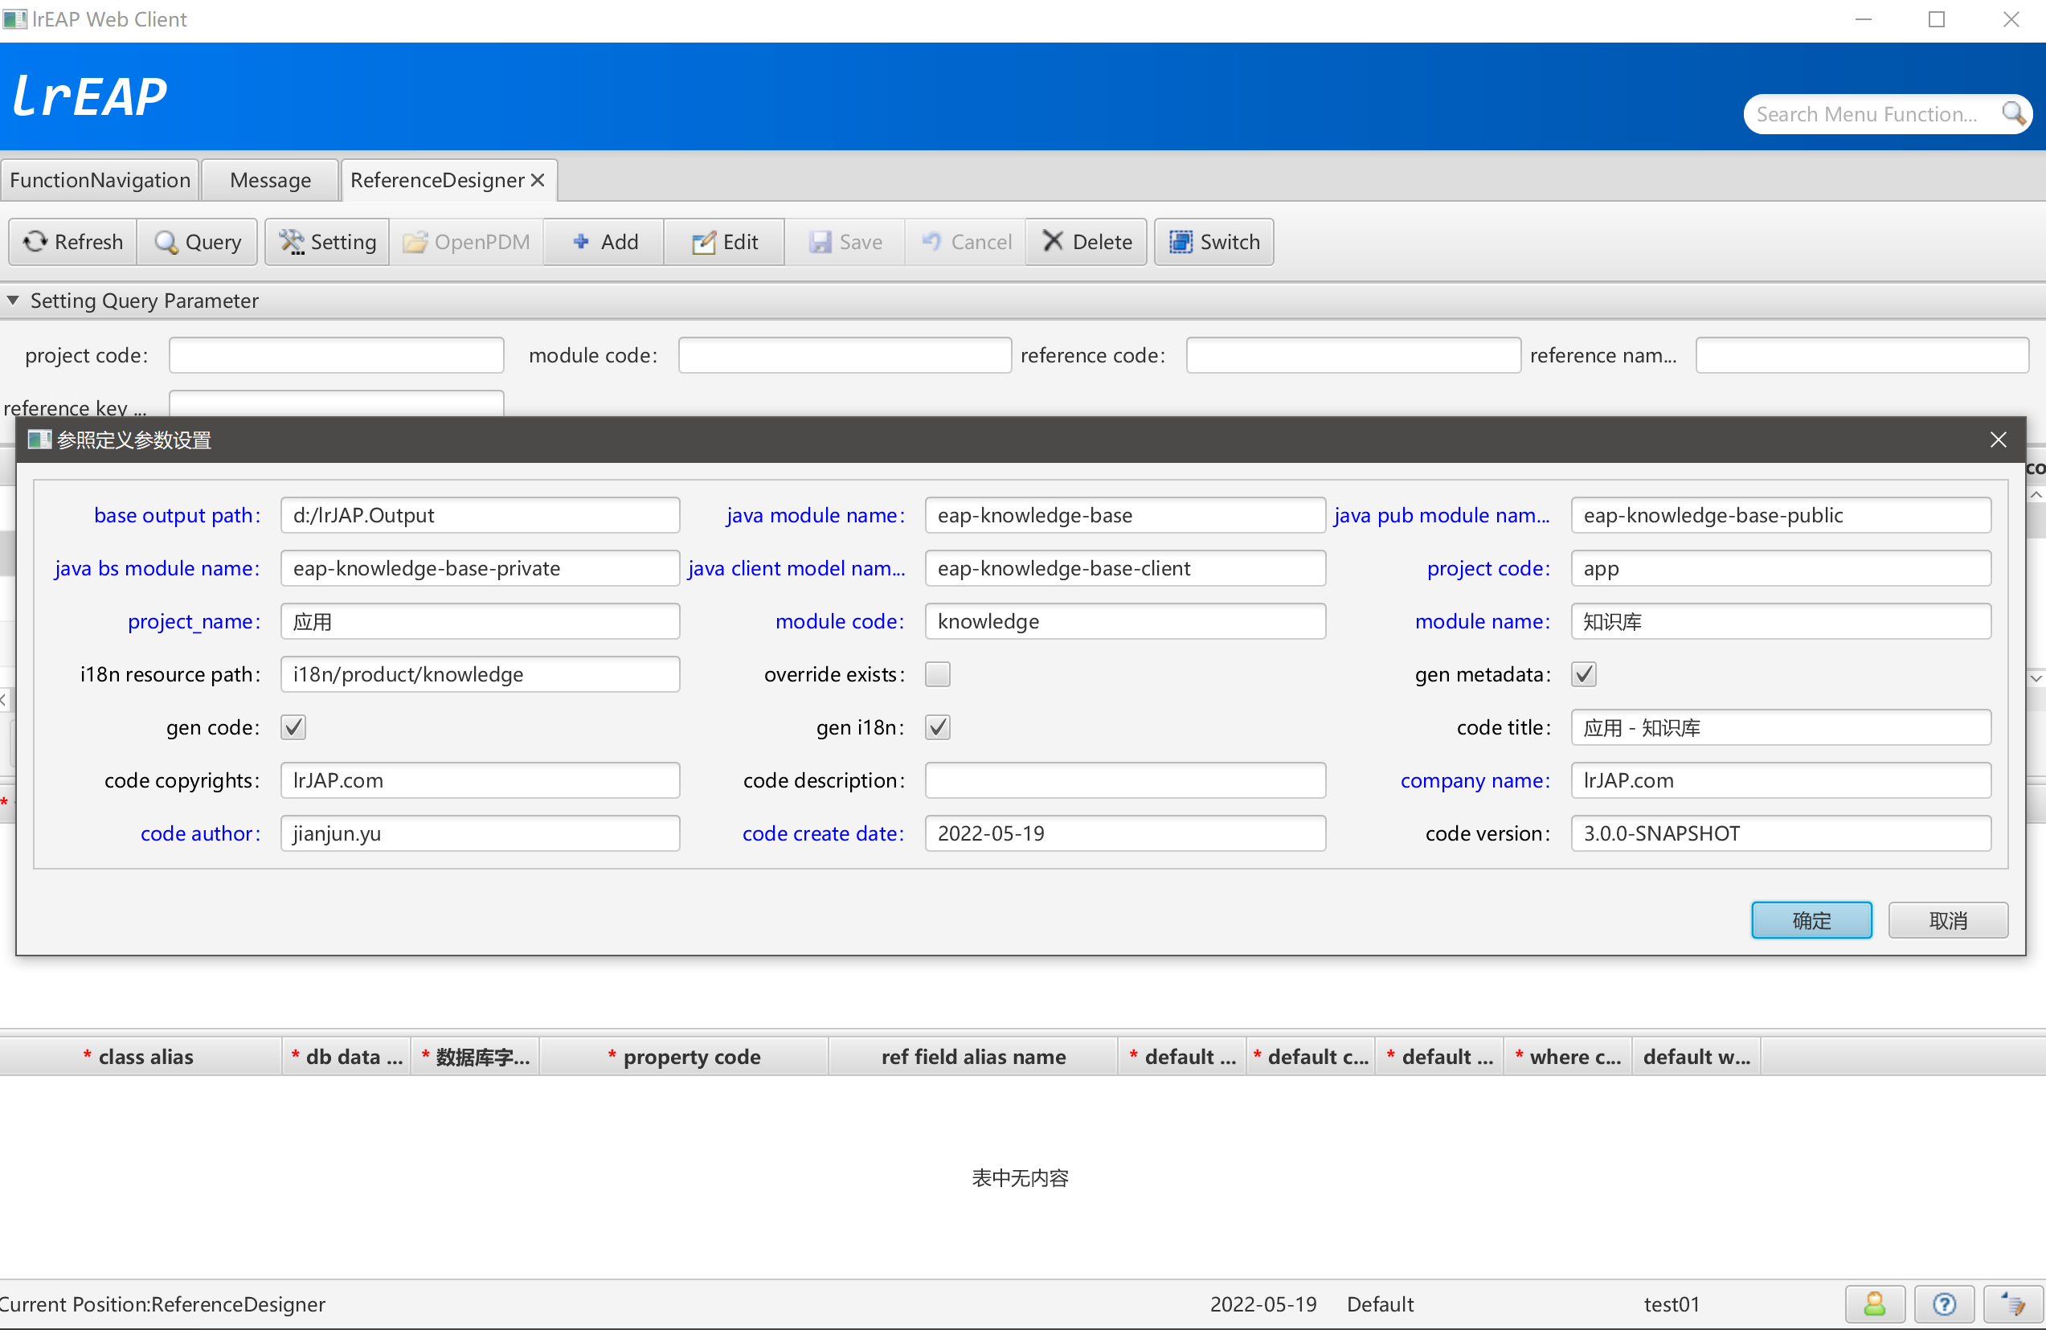Click the module name field 知识库

tap(1782, 621)
